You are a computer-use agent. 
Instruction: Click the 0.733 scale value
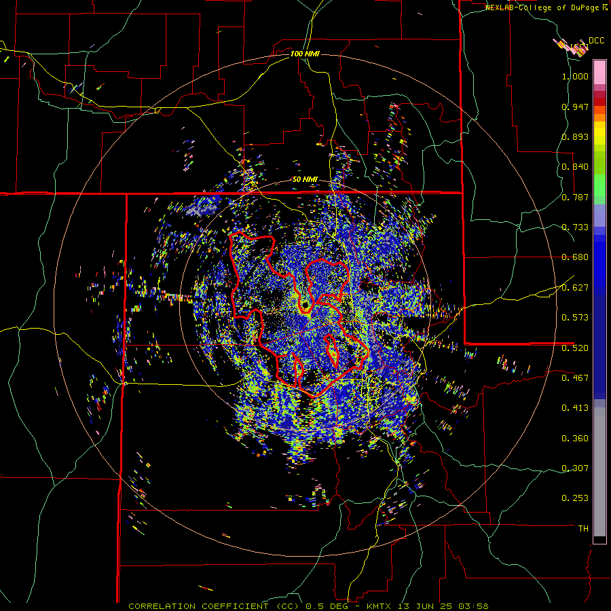point(575,227)
